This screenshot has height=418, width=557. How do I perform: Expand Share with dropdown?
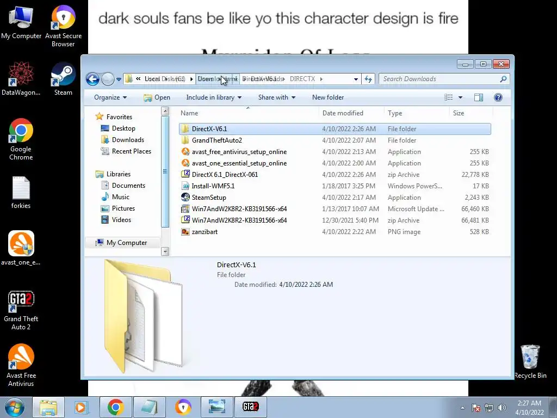tap(277, 97)
